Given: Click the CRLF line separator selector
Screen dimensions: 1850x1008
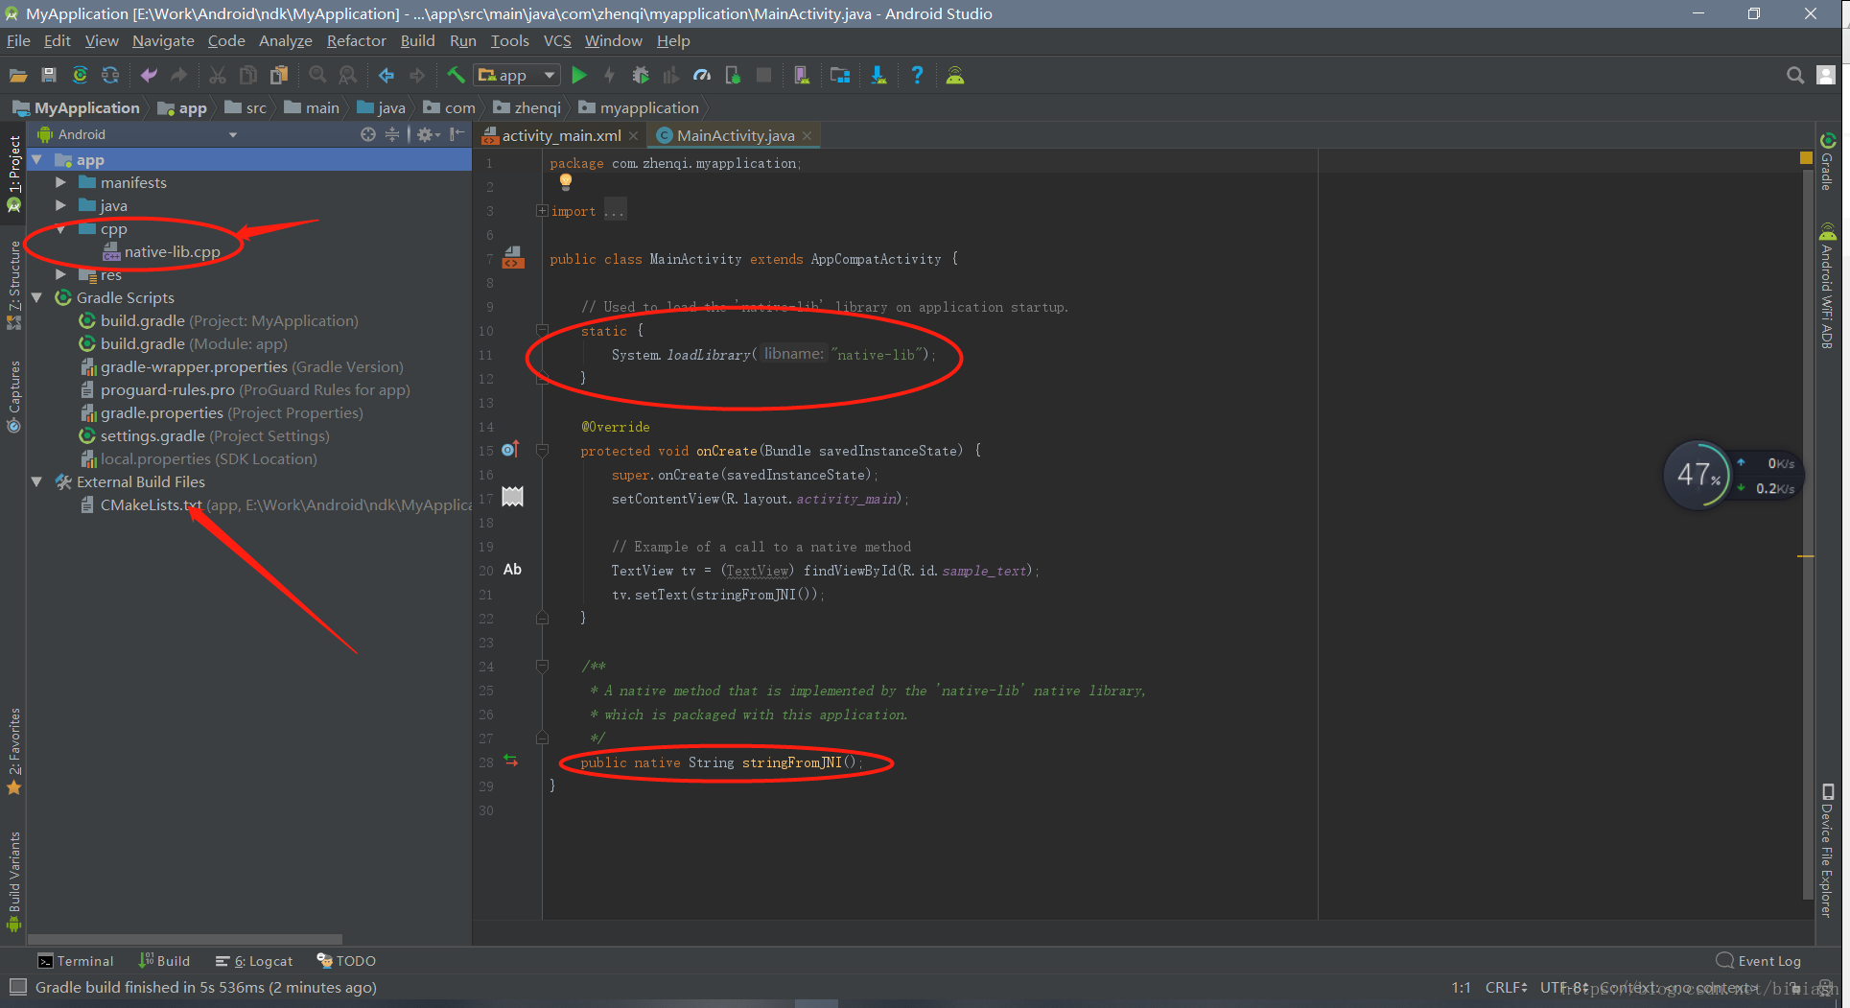Looking at the screenshot, I should click(x=1506, y=987).
